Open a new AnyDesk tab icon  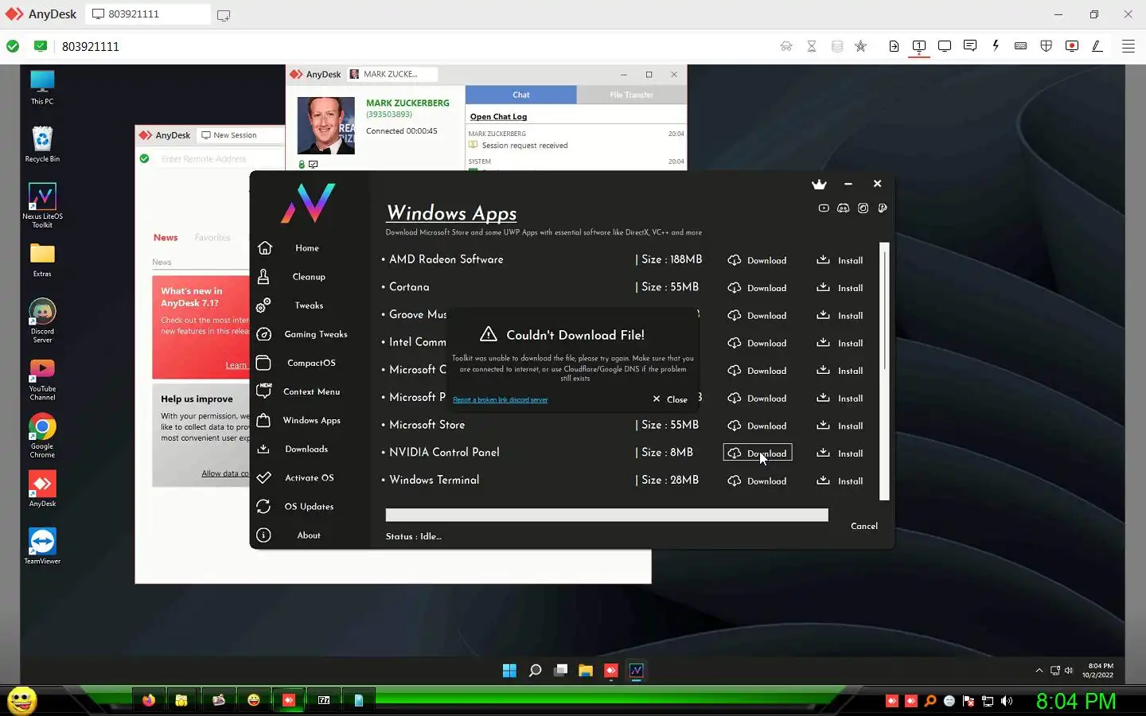(x=224, y=15)
